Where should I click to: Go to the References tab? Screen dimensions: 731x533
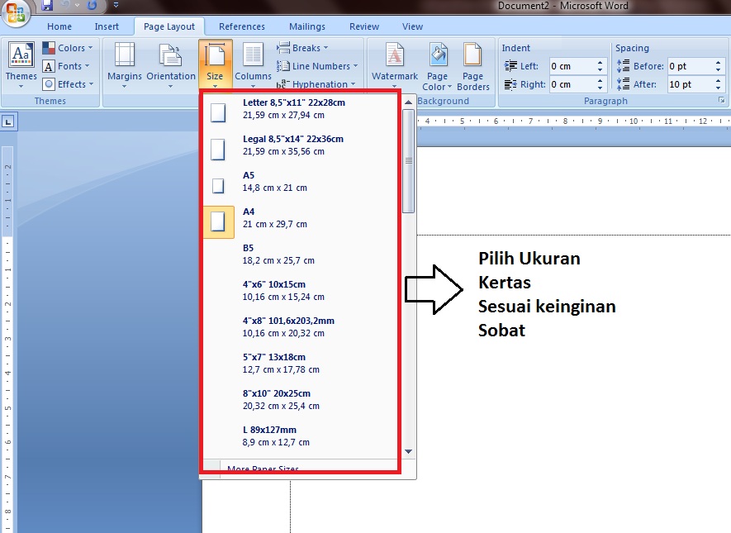(241, 26)
